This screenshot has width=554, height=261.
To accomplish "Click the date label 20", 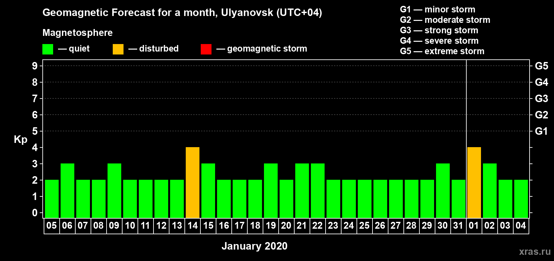I will point(286,225).
